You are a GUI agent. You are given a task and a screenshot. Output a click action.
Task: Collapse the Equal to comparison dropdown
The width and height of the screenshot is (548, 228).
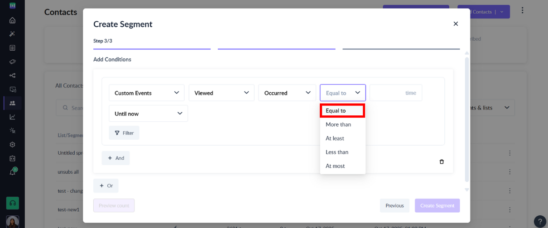click(x=343, y=93)
